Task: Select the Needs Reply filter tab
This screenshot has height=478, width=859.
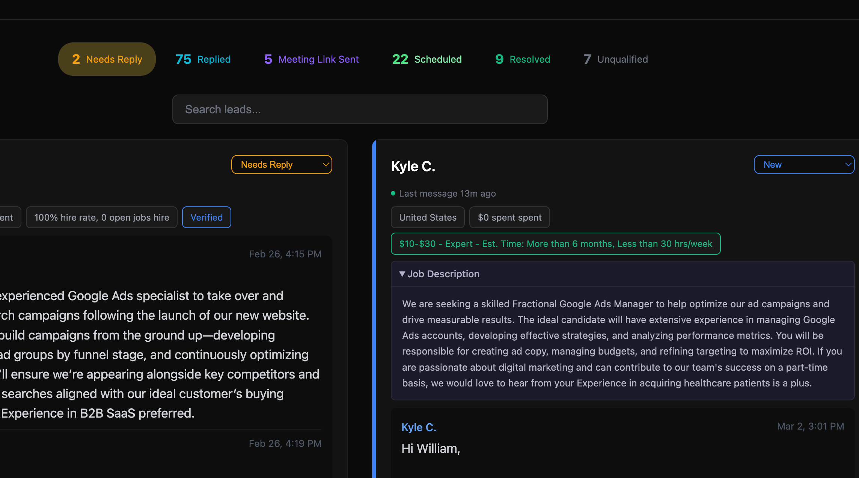Action: (x=107, y=59)
